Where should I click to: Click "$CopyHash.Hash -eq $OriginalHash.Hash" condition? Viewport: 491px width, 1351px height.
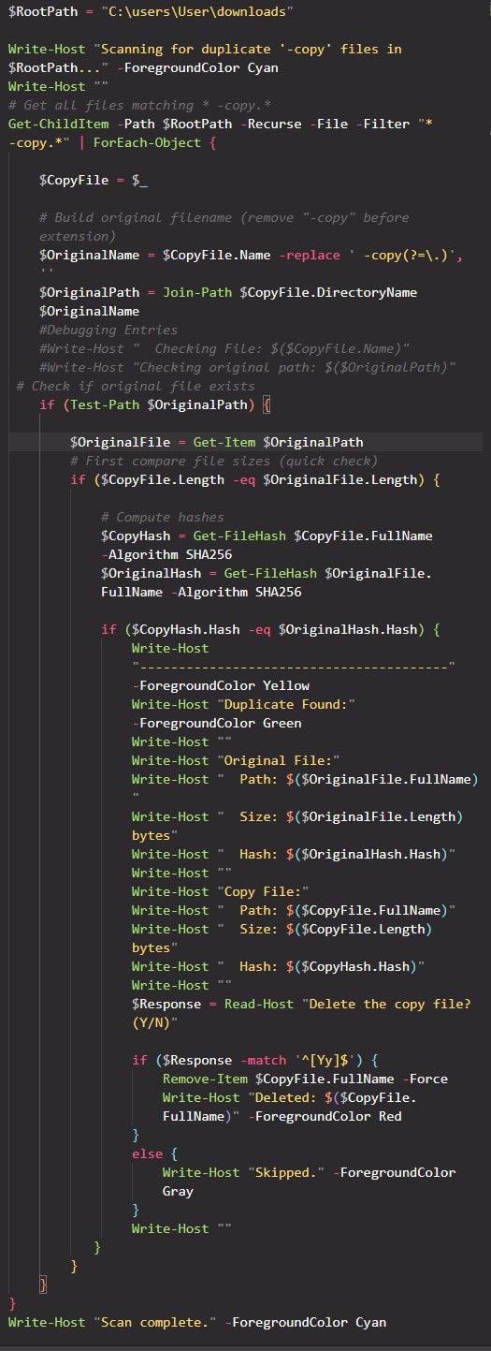pyautogui.click(x=275, y=629)
